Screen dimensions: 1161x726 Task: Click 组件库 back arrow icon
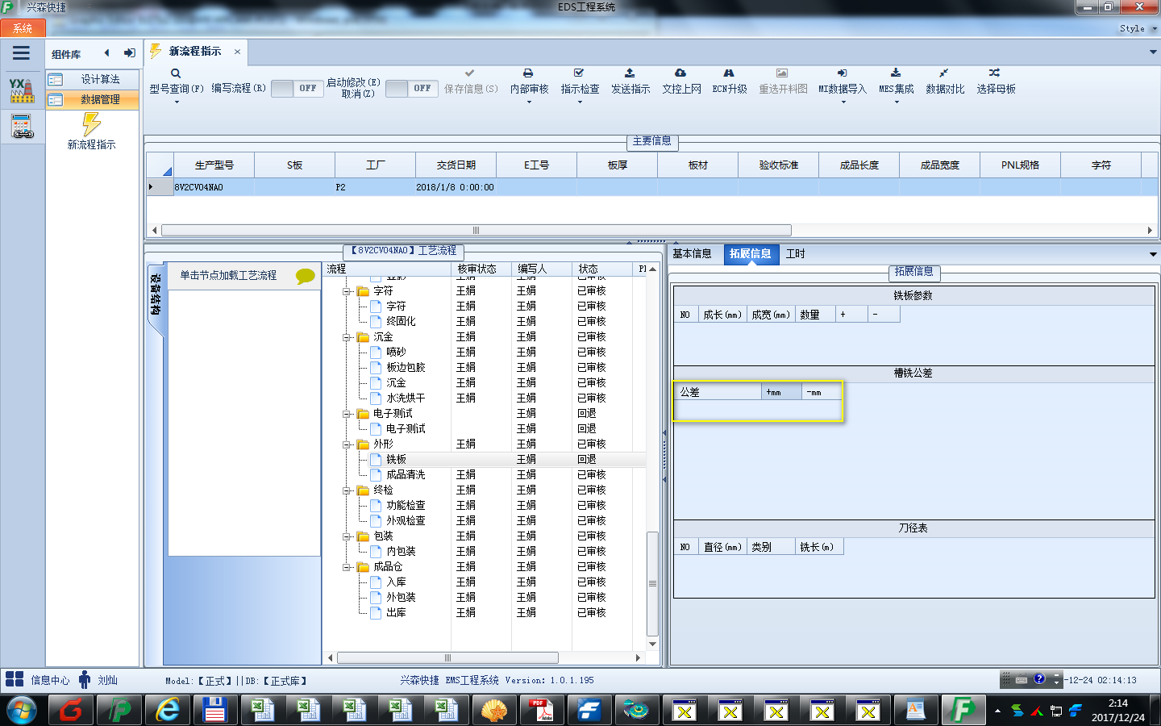pyautogui.click(x=106, y=53)
